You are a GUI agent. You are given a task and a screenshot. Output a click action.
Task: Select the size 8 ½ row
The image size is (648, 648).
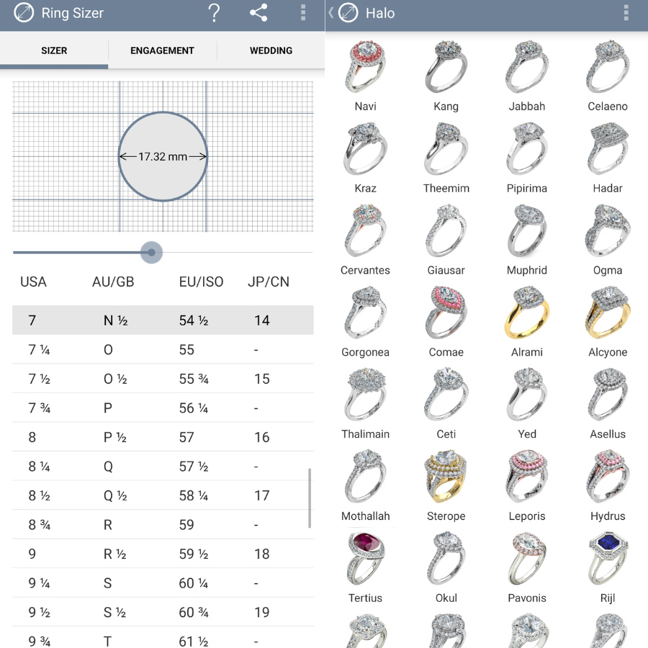pos(163,495)
